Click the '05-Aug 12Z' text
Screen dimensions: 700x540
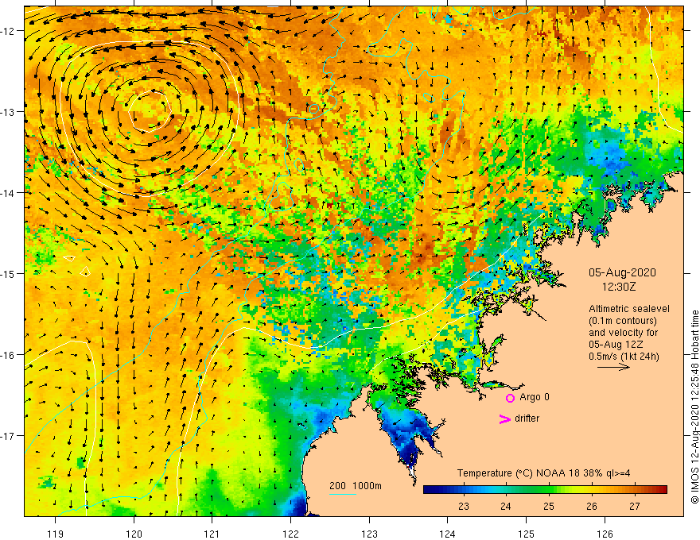tap(617, 345)
